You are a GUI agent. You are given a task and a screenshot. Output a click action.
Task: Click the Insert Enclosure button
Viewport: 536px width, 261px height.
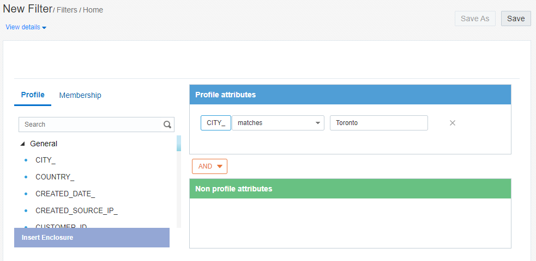(92, 238)
